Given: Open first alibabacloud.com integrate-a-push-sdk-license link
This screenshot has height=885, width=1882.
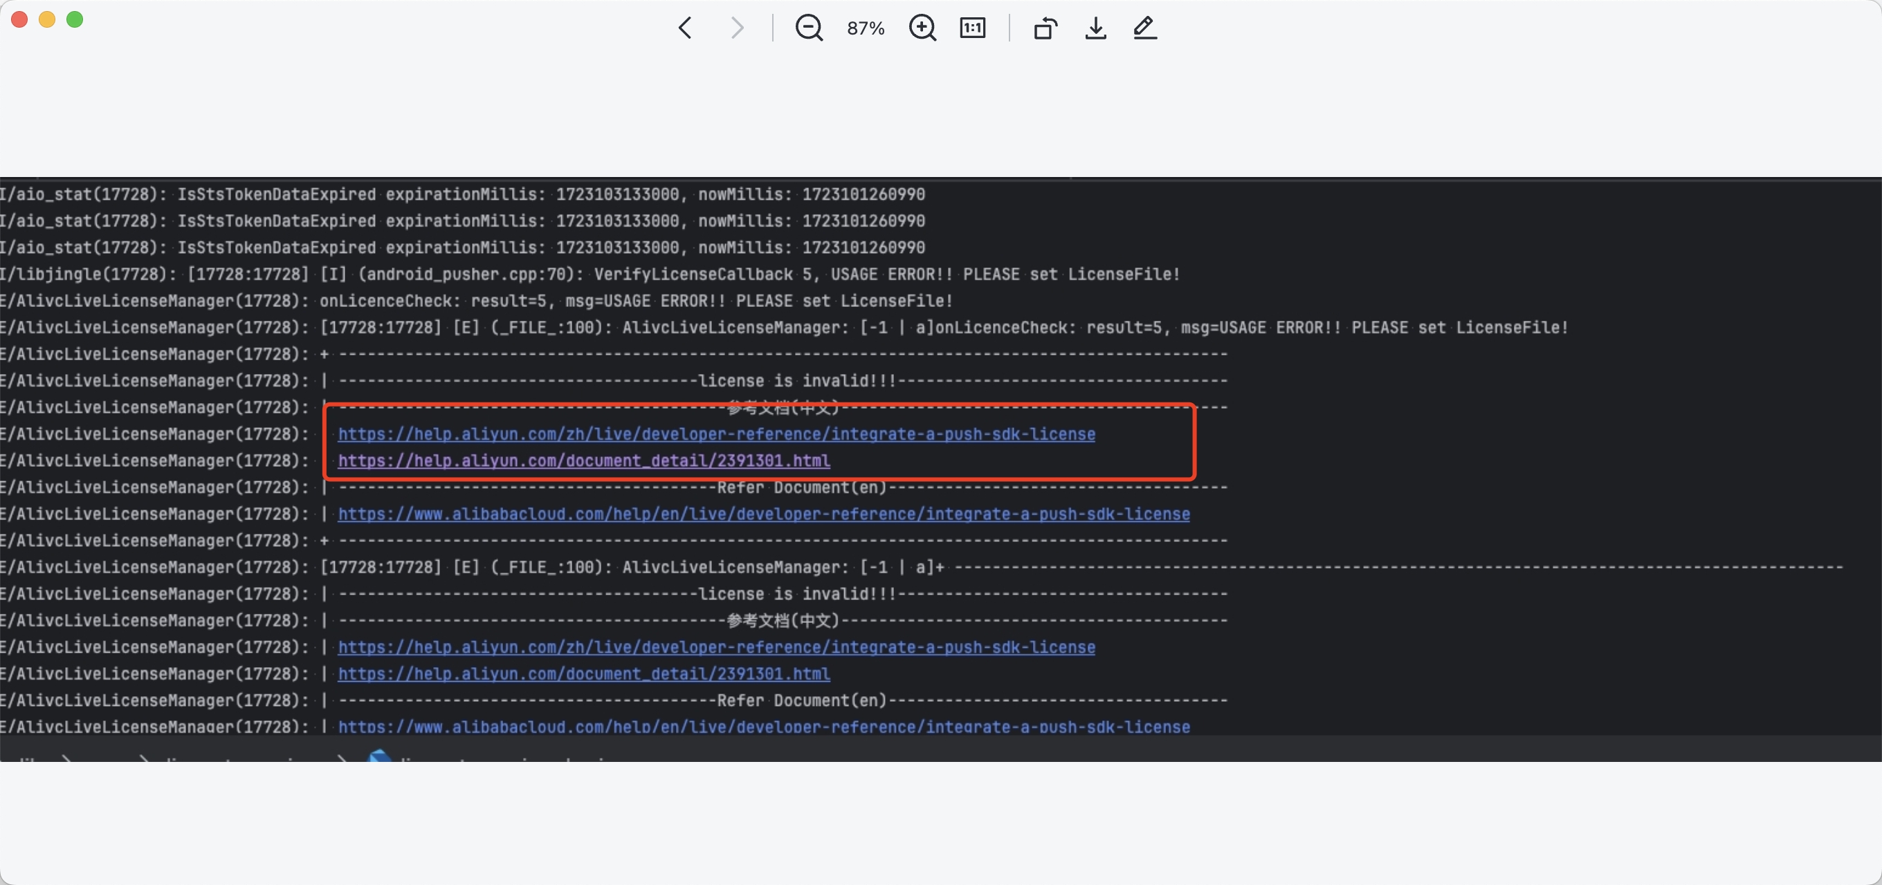Looking at the screenshot, I should point(763,514).
